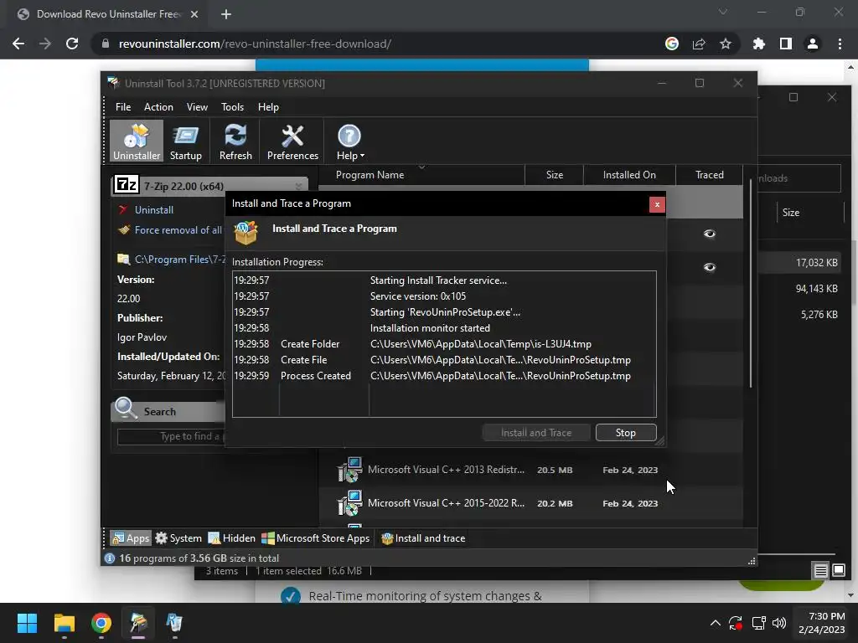Open the View menu

pos(197,107)
